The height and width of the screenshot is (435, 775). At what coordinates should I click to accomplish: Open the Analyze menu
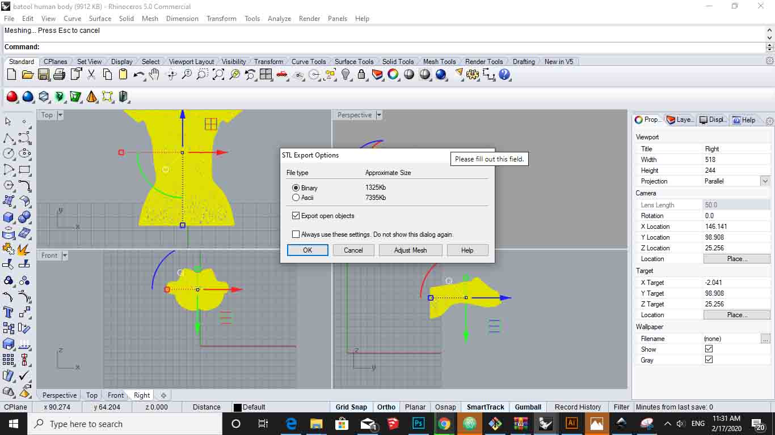[x=279, y=18]
